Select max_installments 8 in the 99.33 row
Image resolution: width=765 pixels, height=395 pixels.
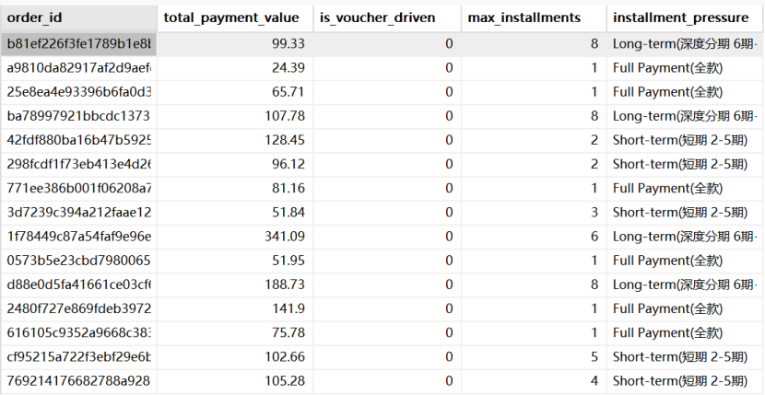[x=534, y=44]
